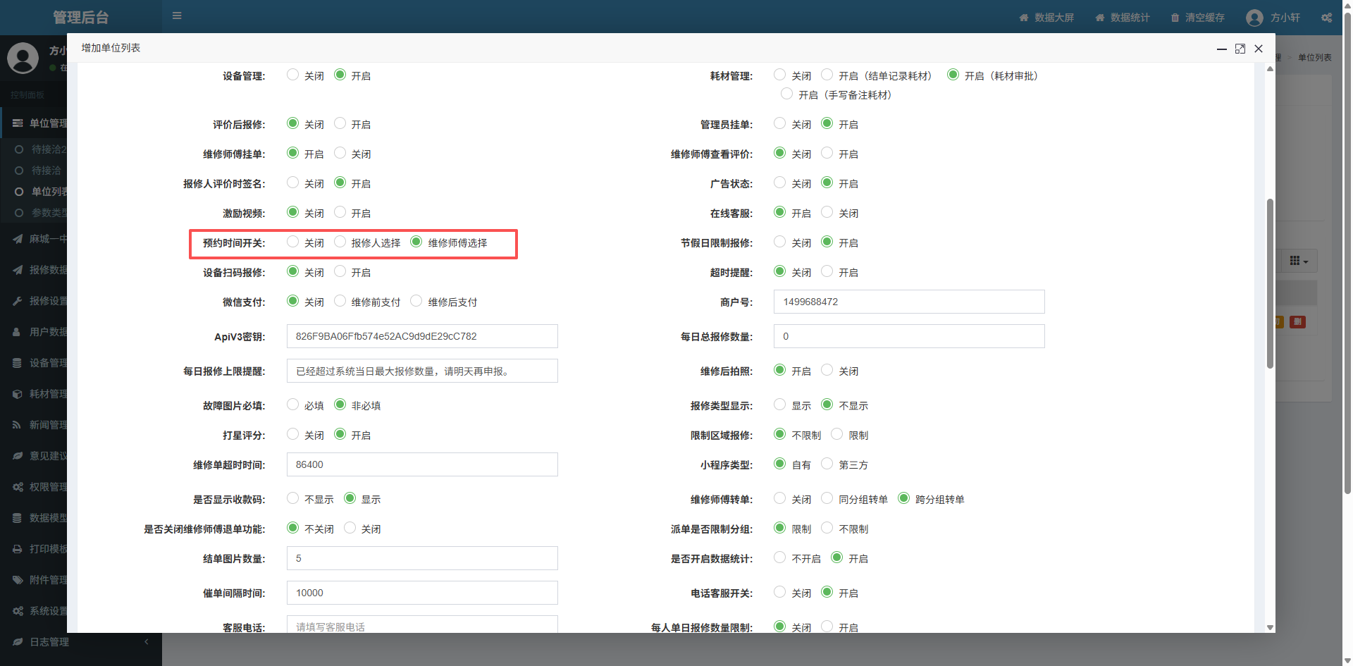This screenshot has height=666, width=1353.
Task: Open the grid column dropdown button behind the dialog
Action: 1299,261
